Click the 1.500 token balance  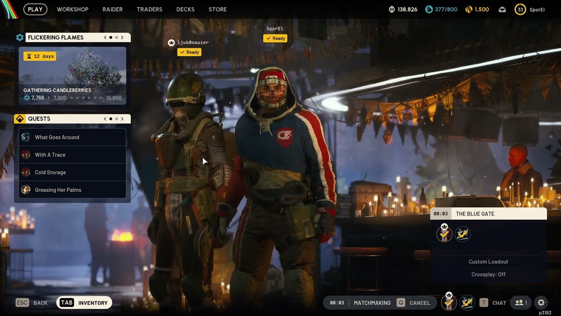coord(482,9)
